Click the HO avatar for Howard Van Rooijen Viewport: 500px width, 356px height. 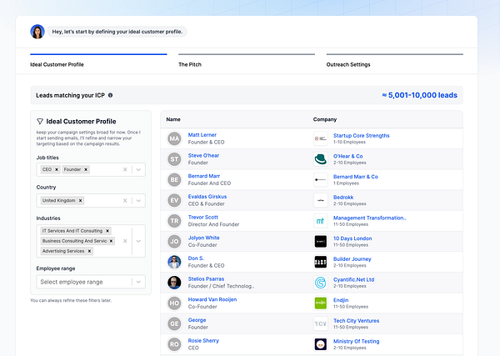174,303
